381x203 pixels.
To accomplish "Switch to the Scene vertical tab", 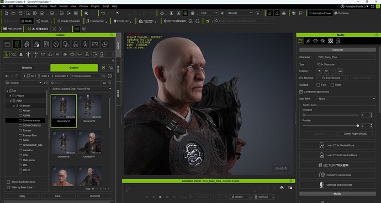I will click(x=118, y=69).
